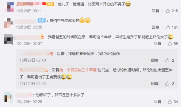
Task: Reply to the 02:37 comment
Action: pyautogui.click(x=158, y=44)
